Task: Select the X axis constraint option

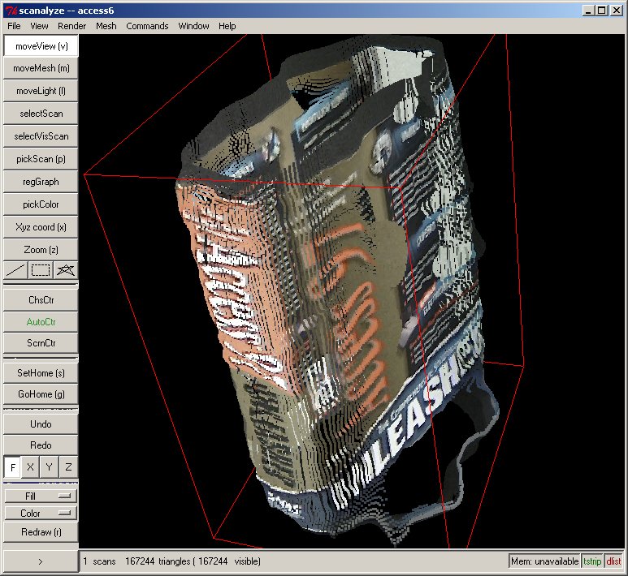Action: (x=31, y=467)
